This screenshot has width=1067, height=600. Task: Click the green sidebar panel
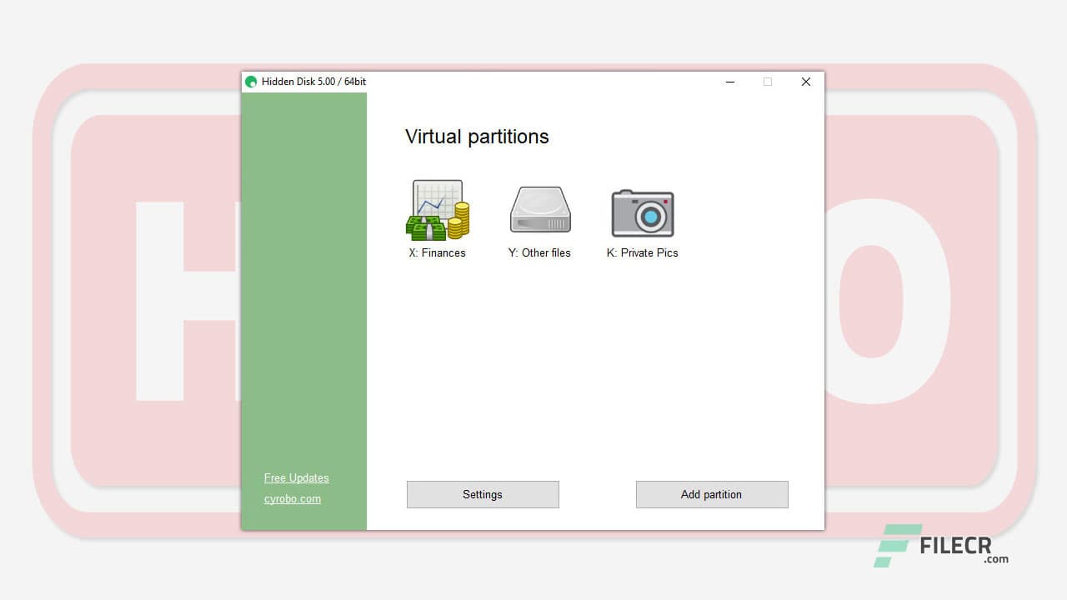(304, 292)
